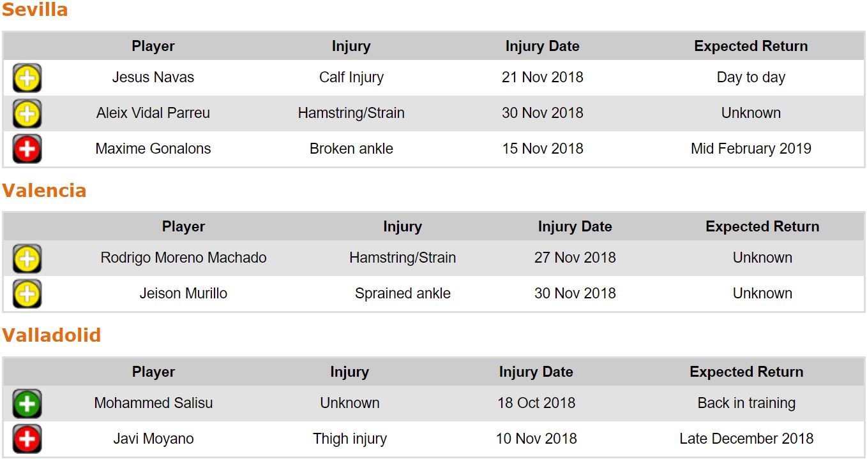The height and width of the screenshot is (459, 867).
Task: Open the Valencia team heading
Action: [43, 191]
